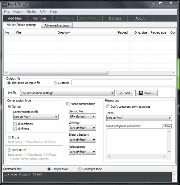Click the Custom output path field
This screenshot has height=185, width=180.
click(122, 82)
